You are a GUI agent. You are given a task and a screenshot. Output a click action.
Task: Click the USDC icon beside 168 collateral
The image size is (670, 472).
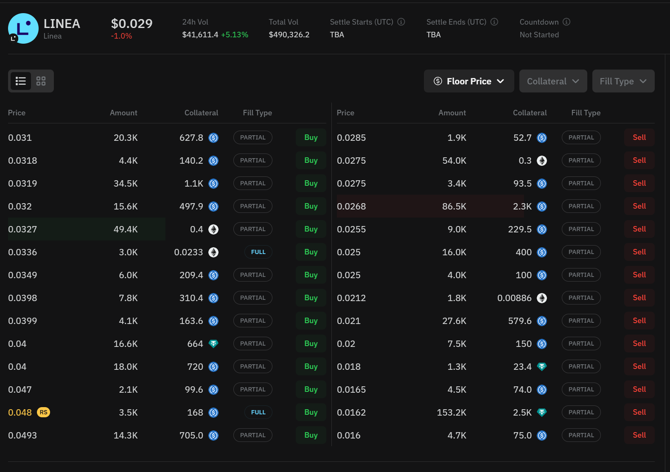click(213, 413)
